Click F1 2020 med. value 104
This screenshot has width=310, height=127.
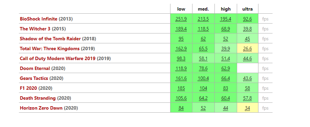(x=203, y=88)
